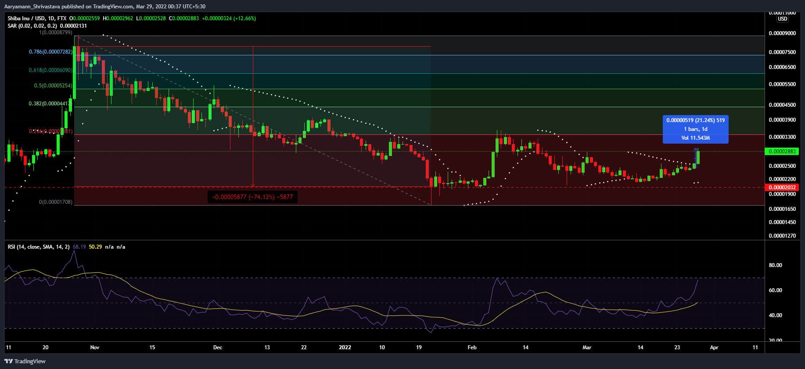Click the purple RSI value 68.19
The image size is (805, 369).
[79, 247]
